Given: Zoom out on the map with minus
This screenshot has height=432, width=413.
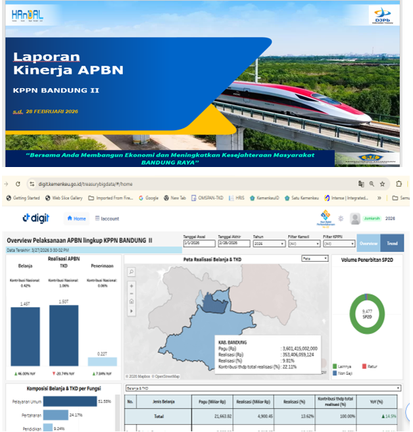Looking at the screenshot, I should pos(132,293).
